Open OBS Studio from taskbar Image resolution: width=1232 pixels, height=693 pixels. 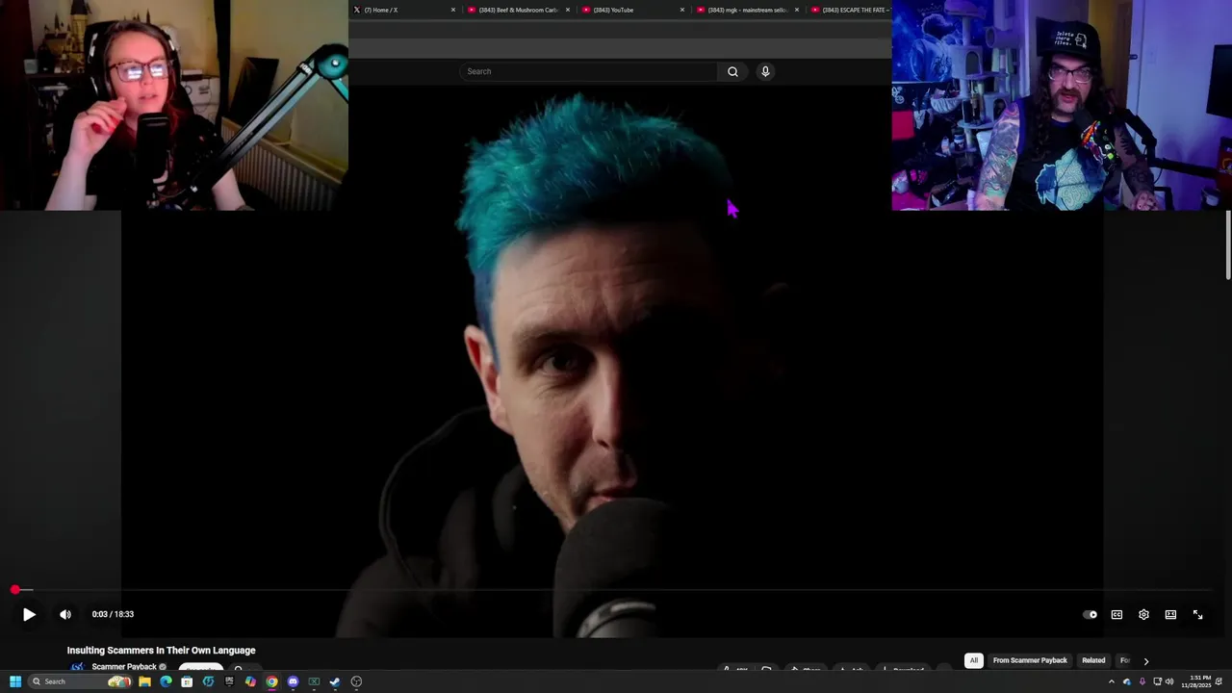(356, 681)
